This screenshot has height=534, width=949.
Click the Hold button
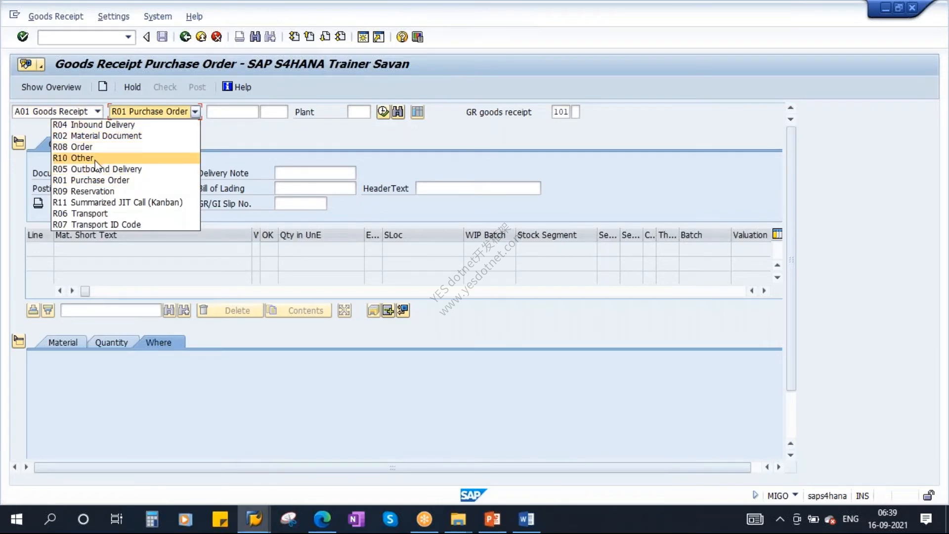click(132, 87)
